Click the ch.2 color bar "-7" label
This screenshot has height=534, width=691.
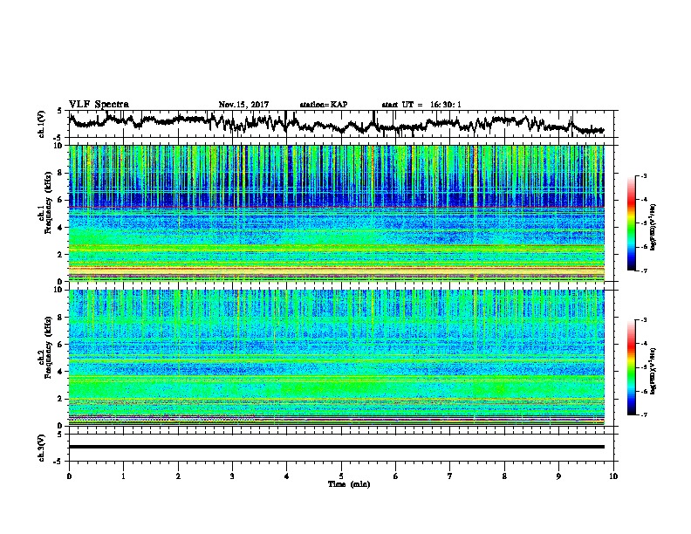tap(643, 414)
